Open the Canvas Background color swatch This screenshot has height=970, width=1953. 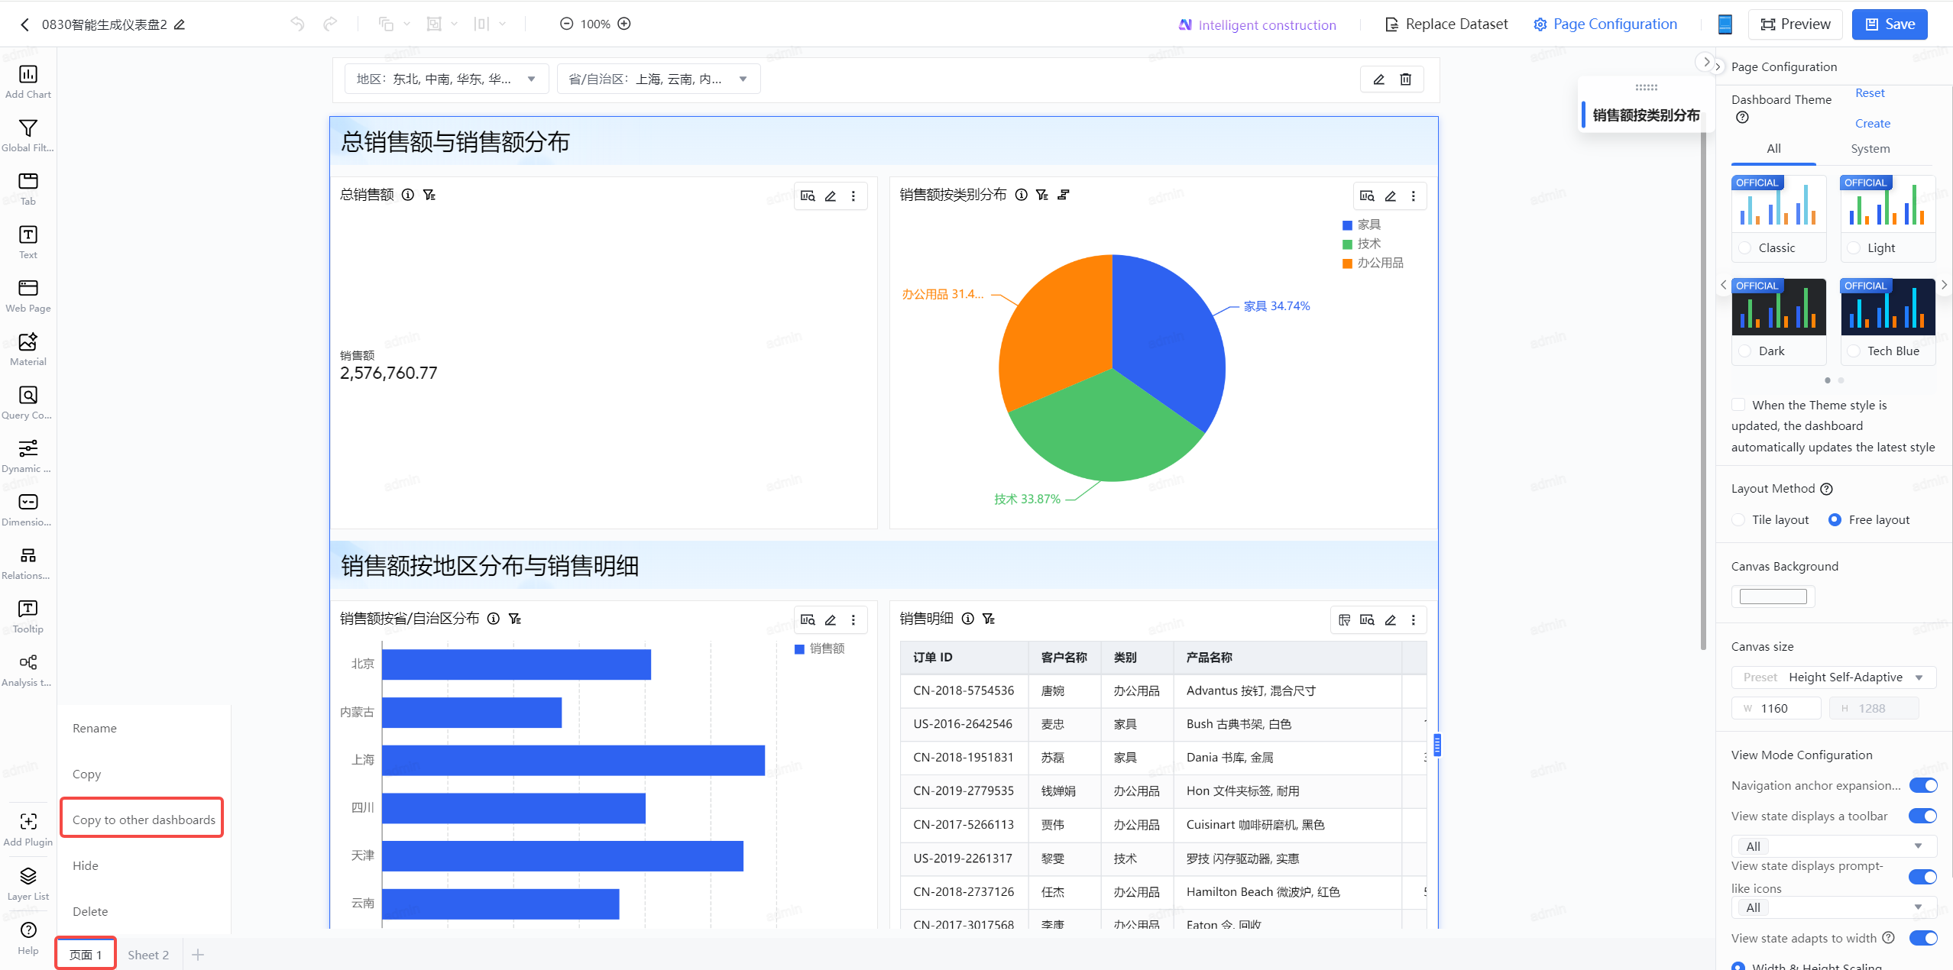click(1773, 597)
